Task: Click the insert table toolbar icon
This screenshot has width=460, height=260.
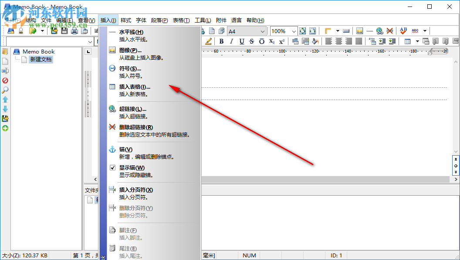Action: 407,41
